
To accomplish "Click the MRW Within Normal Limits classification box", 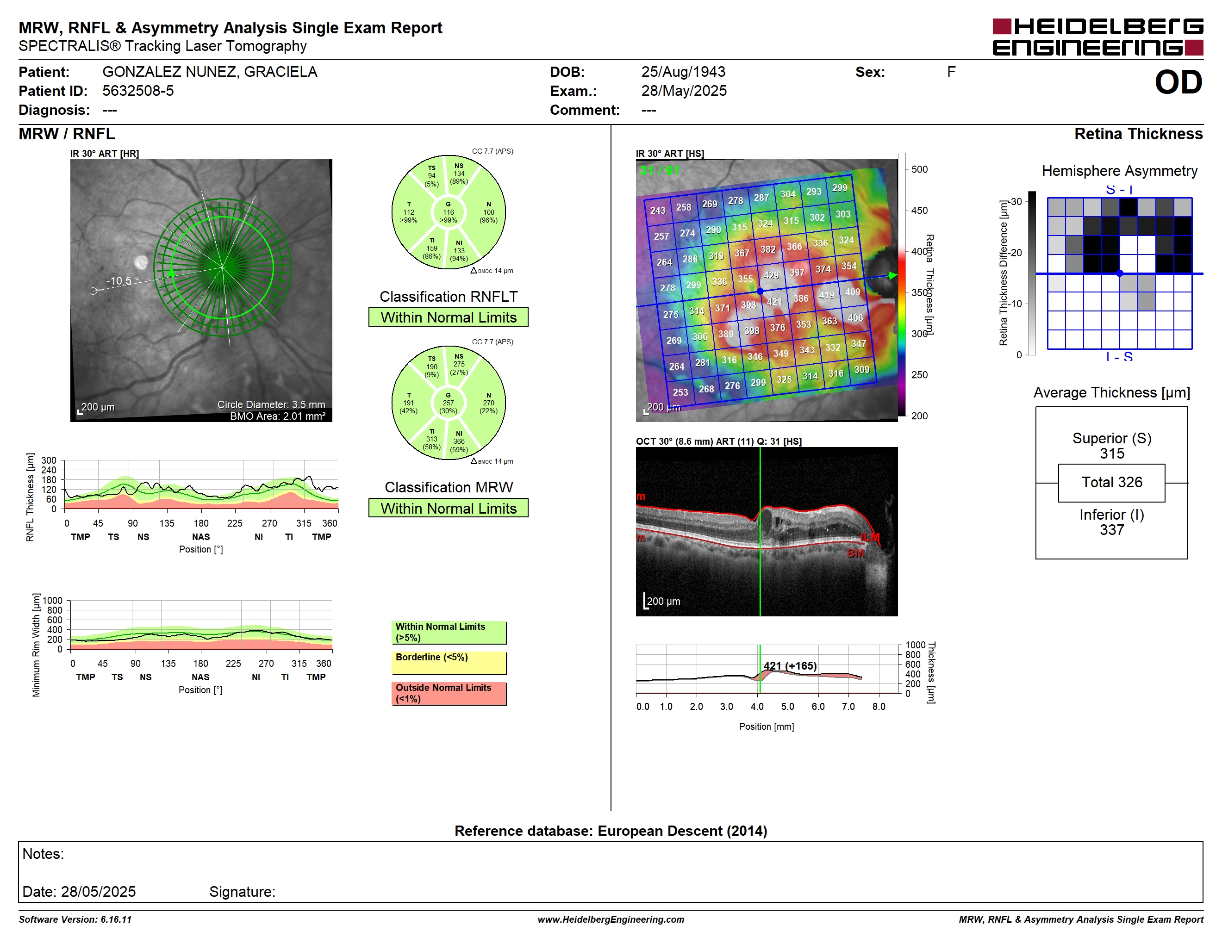I will click(x=448, y=508).
